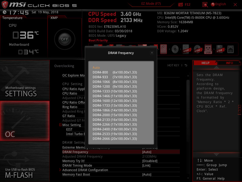Select the Memory Fast Boot row label

click(76, 175)
